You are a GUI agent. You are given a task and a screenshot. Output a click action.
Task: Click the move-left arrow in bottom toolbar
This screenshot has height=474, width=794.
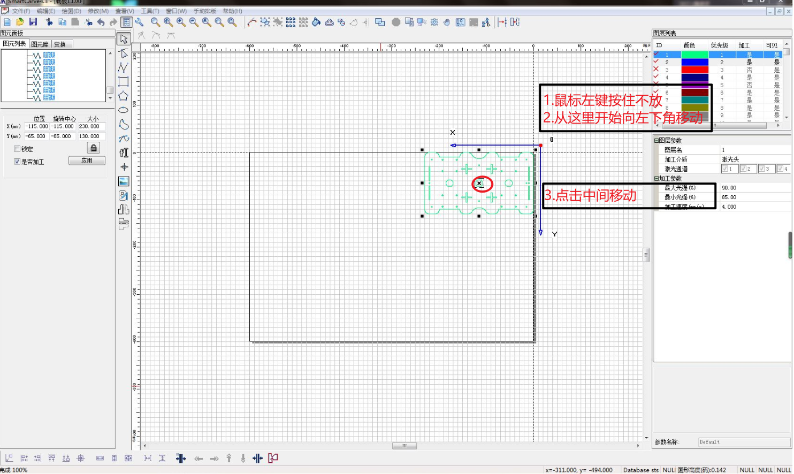click(199, 458)
